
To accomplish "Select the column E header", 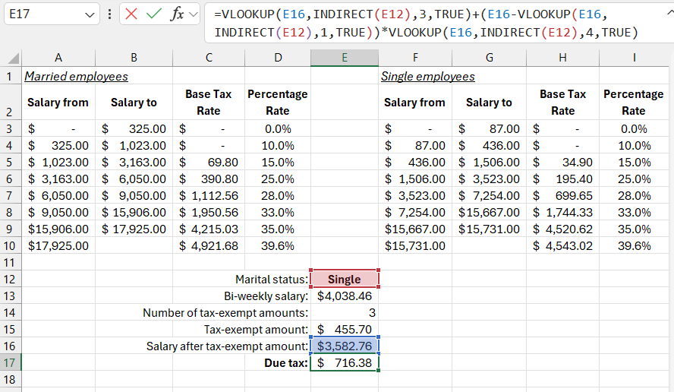I will coord(345,58).
